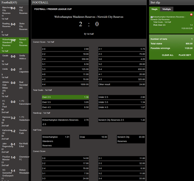194x181 pixels.
Task: Pick 1st half correct score 3-1 at 8.50
Action: pos(65,64)
